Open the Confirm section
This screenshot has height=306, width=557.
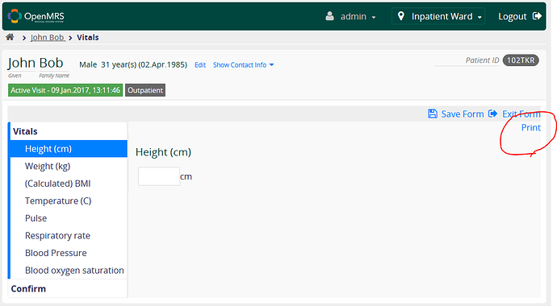click(28, 288)
